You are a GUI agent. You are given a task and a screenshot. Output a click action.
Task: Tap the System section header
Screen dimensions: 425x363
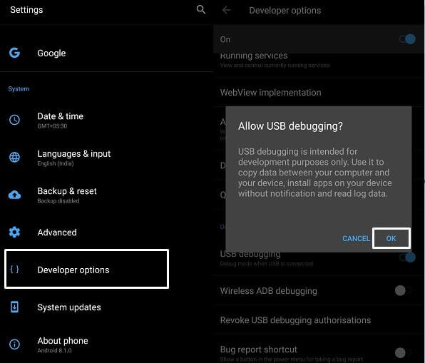click(19, 89)
